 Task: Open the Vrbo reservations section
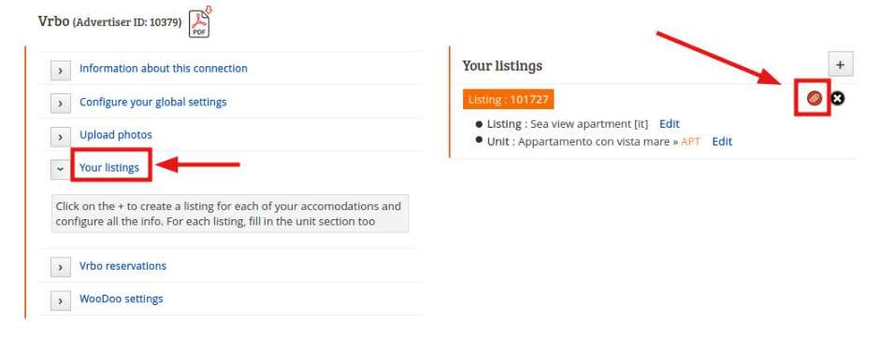pos(122,266)
